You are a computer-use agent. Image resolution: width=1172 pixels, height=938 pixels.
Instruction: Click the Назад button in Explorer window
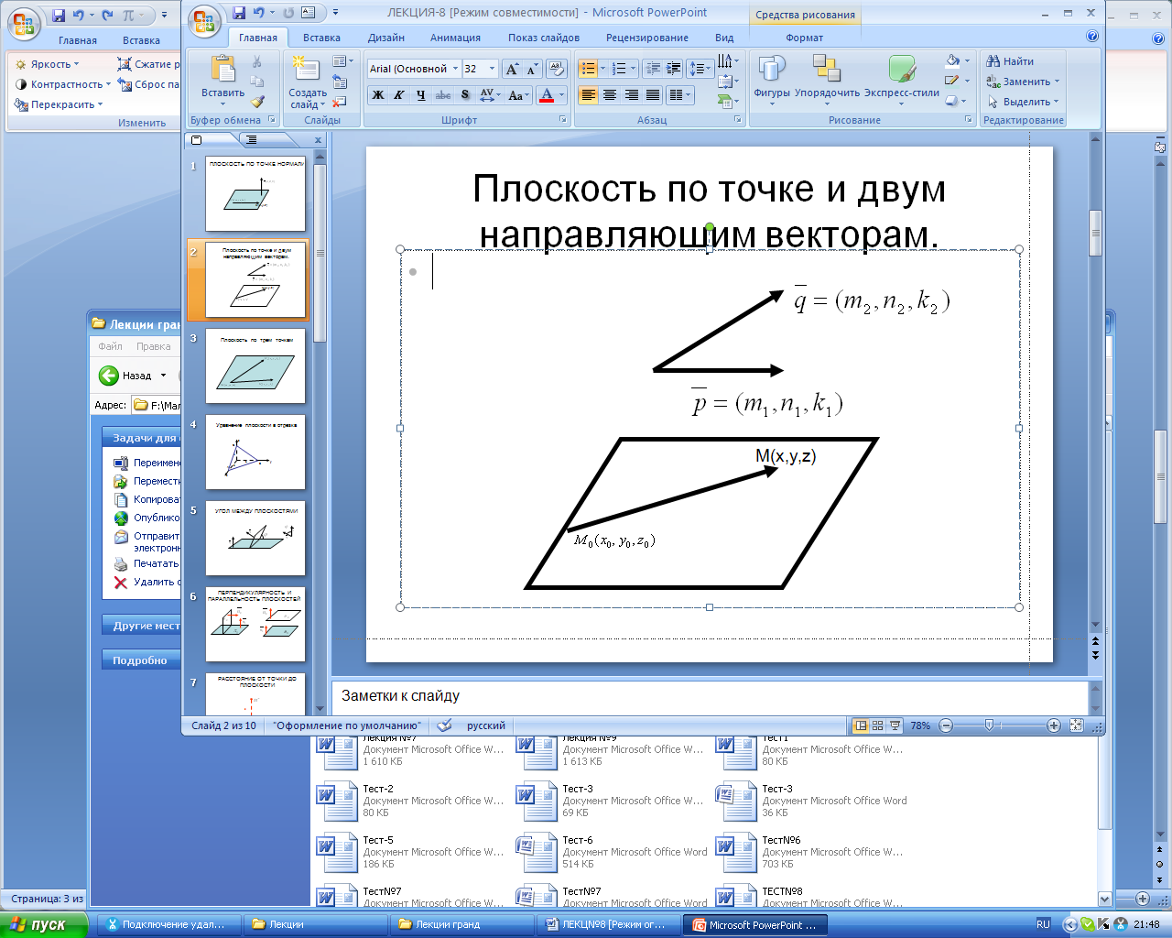[x=125, y=376]
